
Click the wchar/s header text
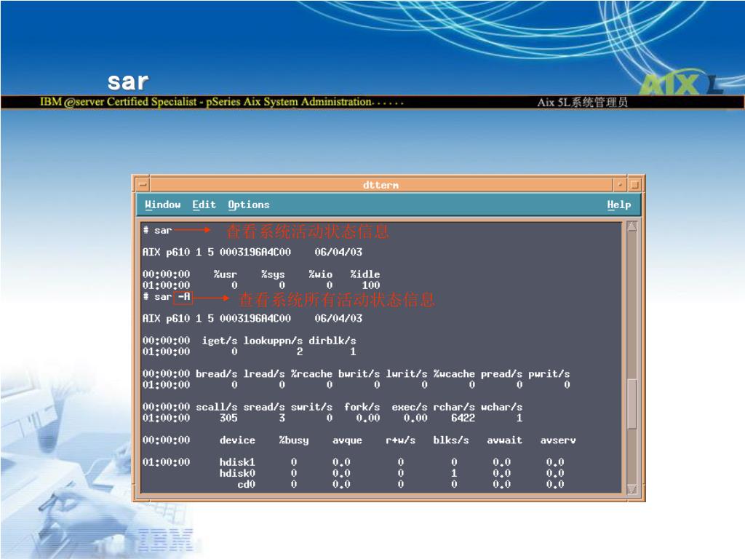(x=501, y=408)
